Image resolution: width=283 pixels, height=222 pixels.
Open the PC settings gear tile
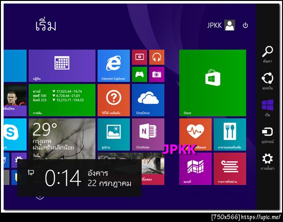(19, 156)
